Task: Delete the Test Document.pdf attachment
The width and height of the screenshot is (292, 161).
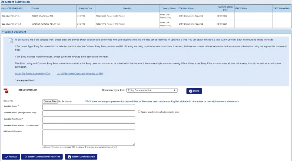Action: (194, 91)
